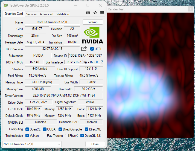Click the Shaders value 640 Unified
This screenshot has width=195, height=151.
click(40, 69)
